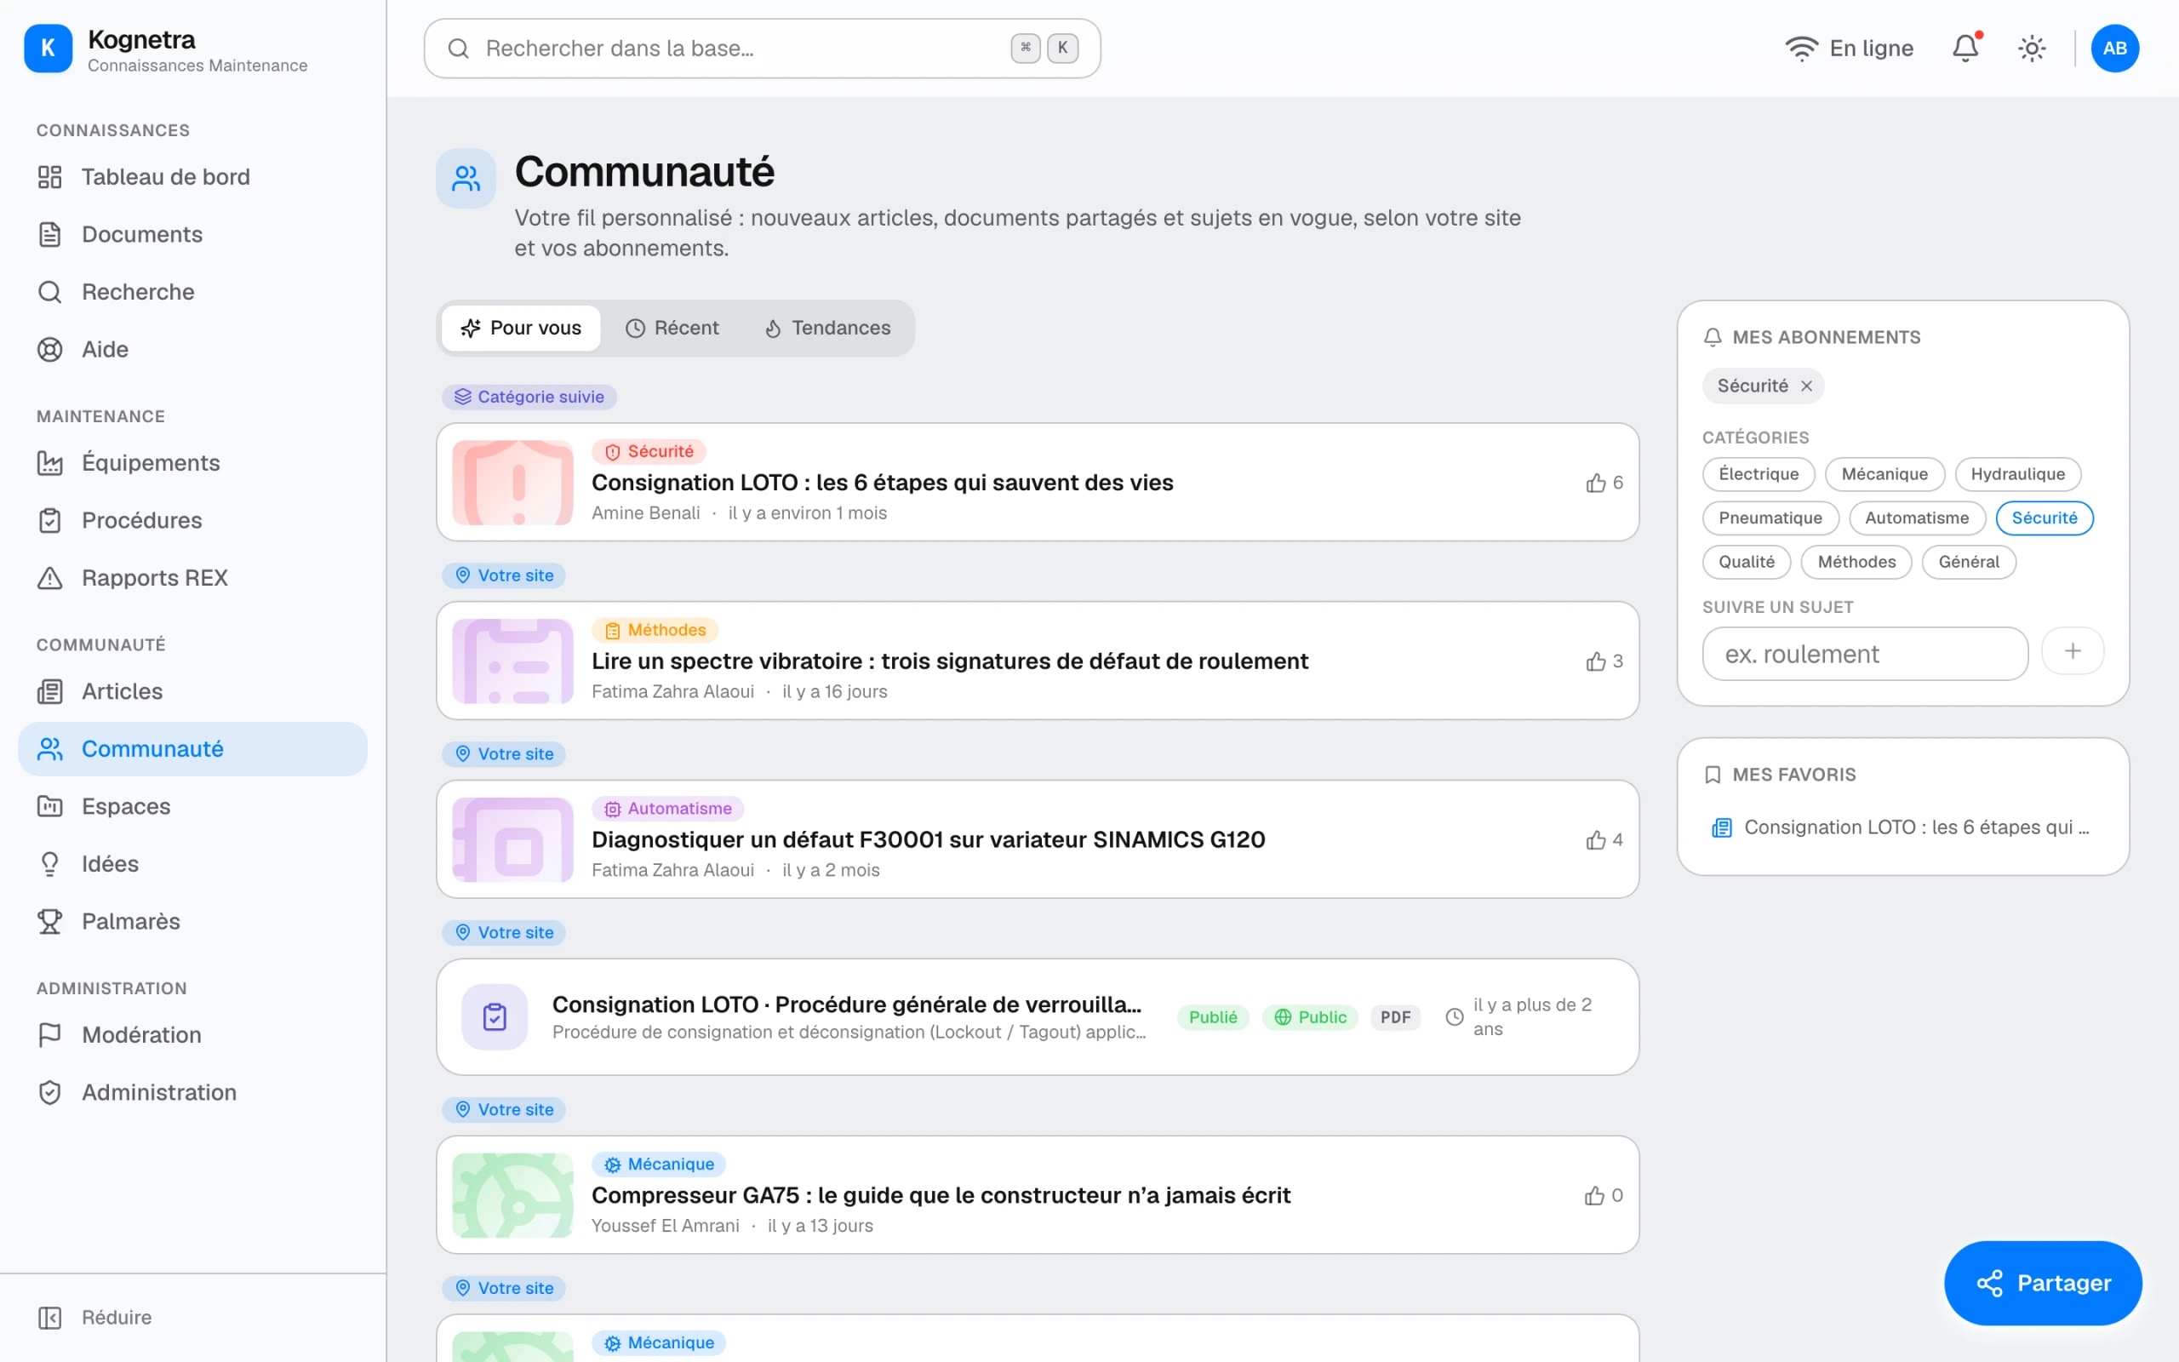This screenshot has height=1362, width=2179.
Task: Click the Publié status badge
Action: pyautogui.click(x=1213, y=1018)
